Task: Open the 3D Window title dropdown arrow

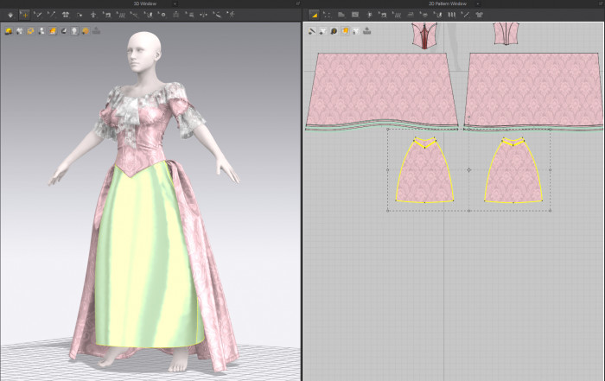Action: click(x=175, y=3)
